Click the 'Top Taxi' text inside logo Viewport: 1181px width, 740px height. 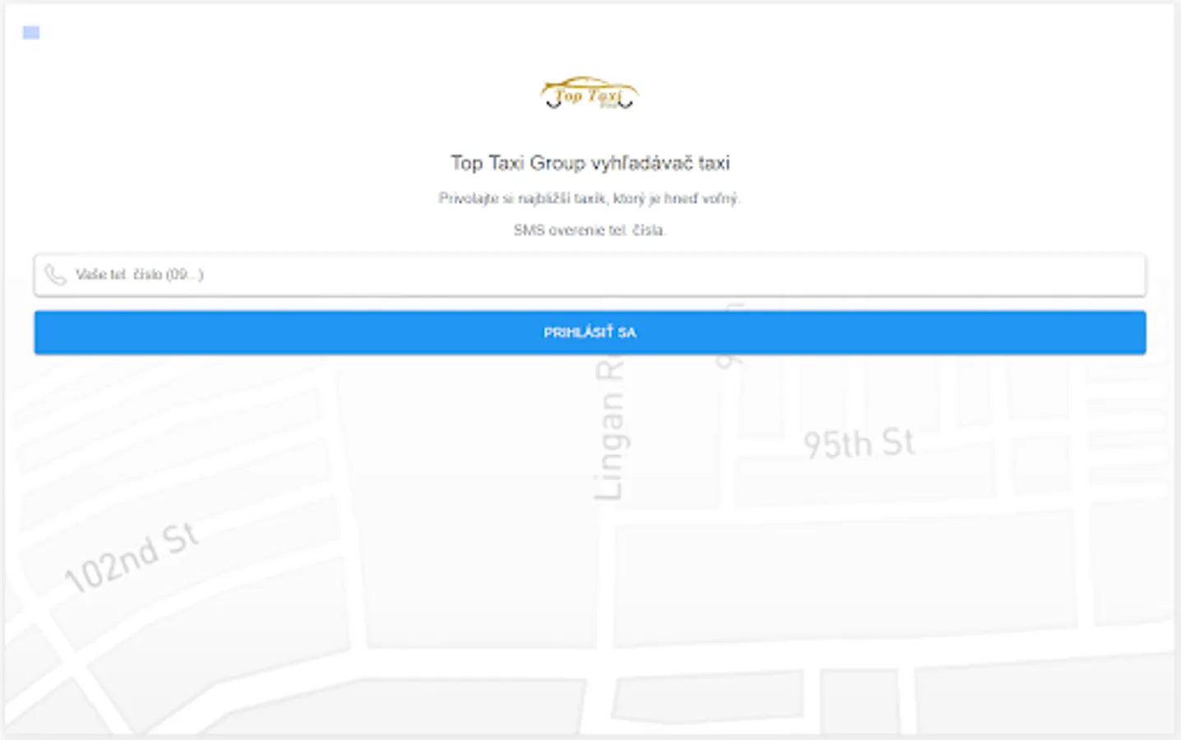coord(588,95)
